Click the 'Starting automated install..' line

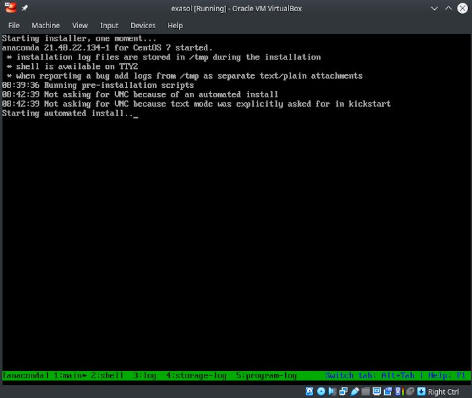[68, 113]
